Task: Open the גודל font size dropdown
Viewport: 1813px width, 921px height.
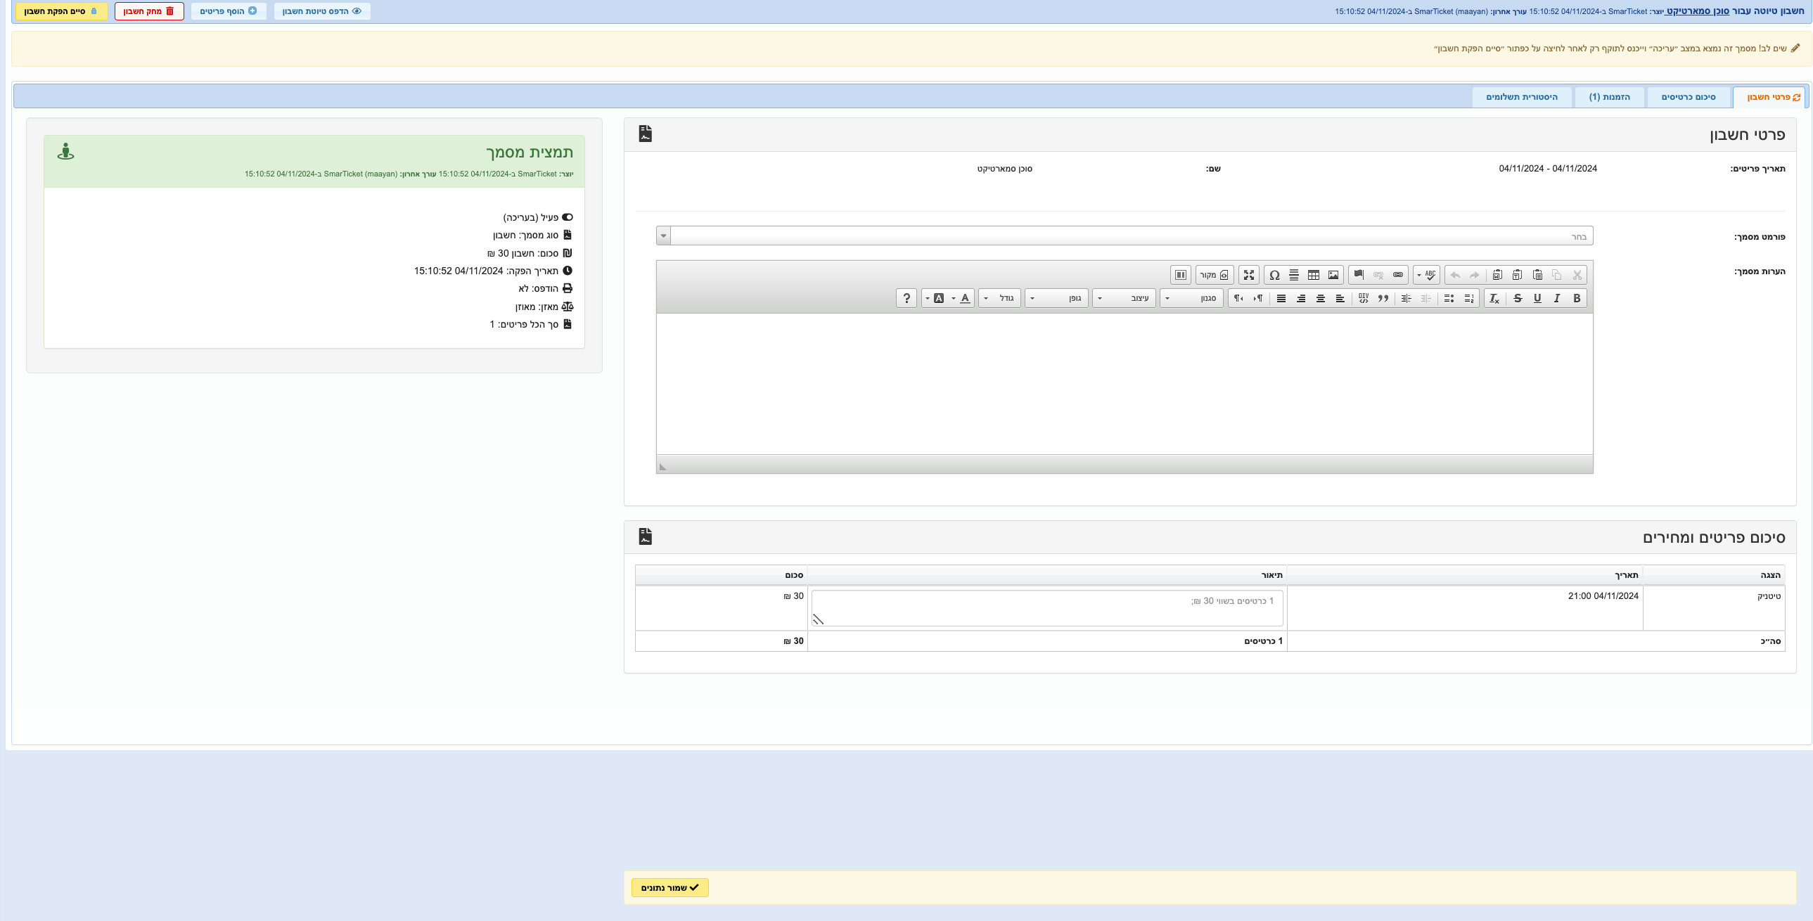Action: click(x=1000, y=298)
